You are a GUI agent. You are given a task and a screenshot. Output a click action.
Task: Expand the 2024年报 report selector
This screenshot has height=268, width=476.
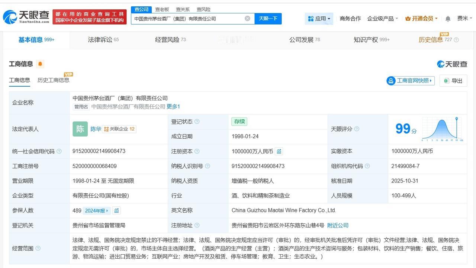[x=96, y=211]
